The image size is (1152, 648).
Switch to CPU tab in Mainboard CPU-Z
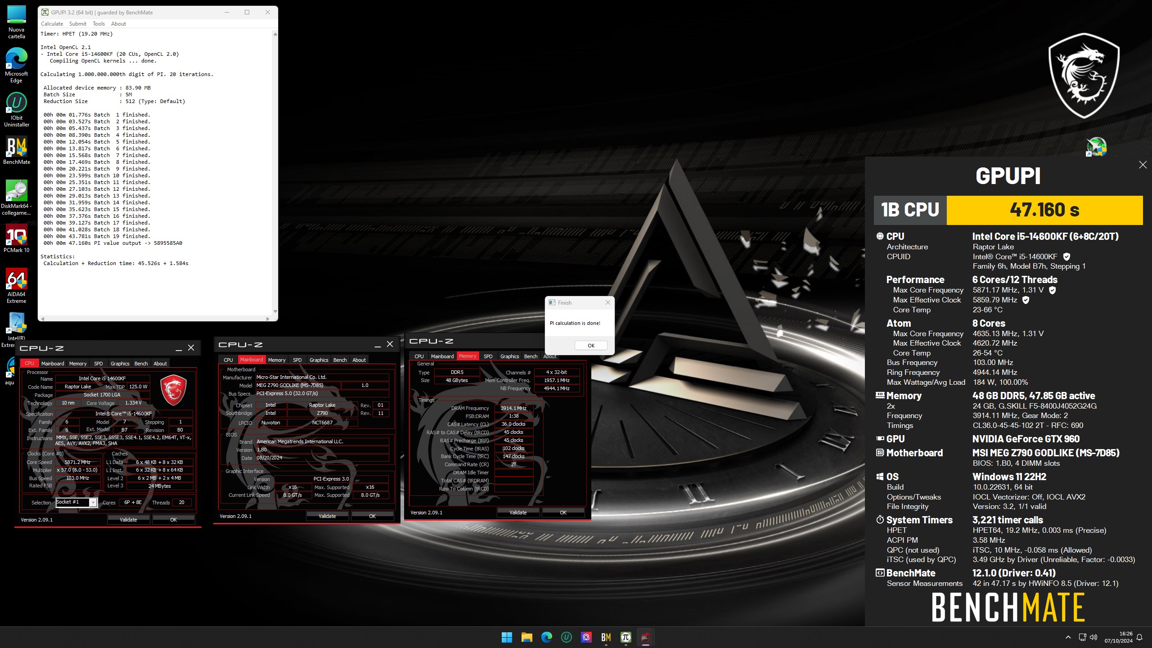point(228,360)
